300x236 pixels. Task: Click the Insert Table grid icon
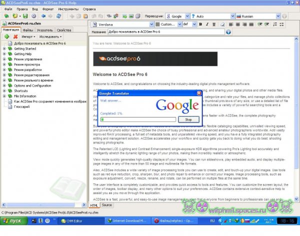coord(138,16)
